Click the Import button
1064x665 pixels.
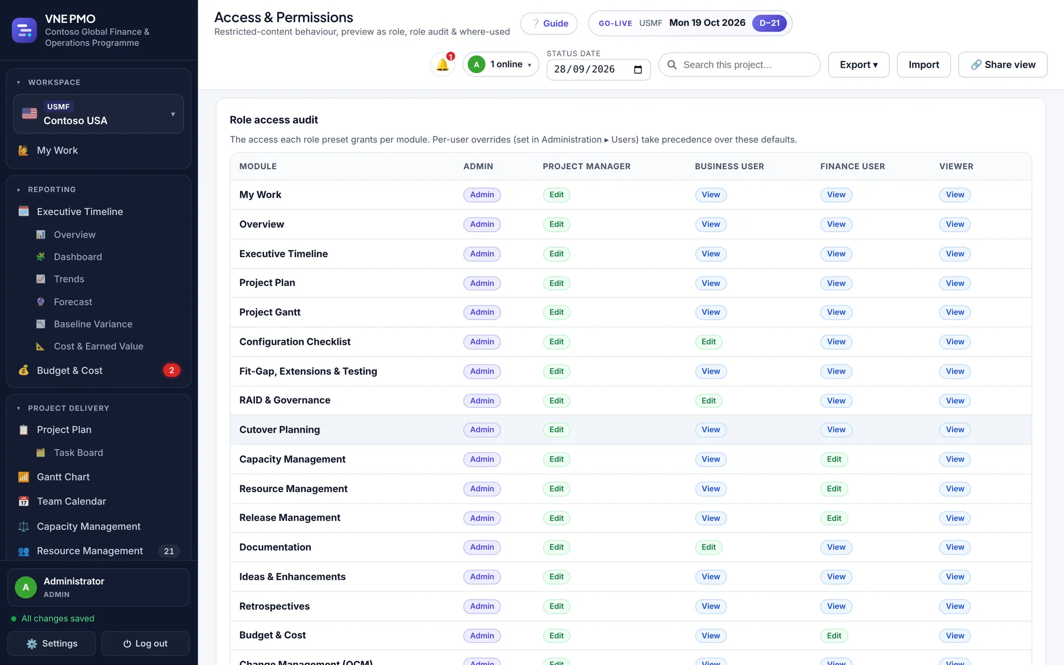pos(924,65)
